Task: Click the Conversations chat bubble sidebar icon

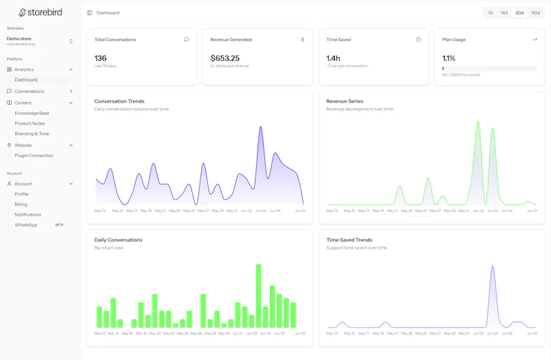Action: [9, 92]
